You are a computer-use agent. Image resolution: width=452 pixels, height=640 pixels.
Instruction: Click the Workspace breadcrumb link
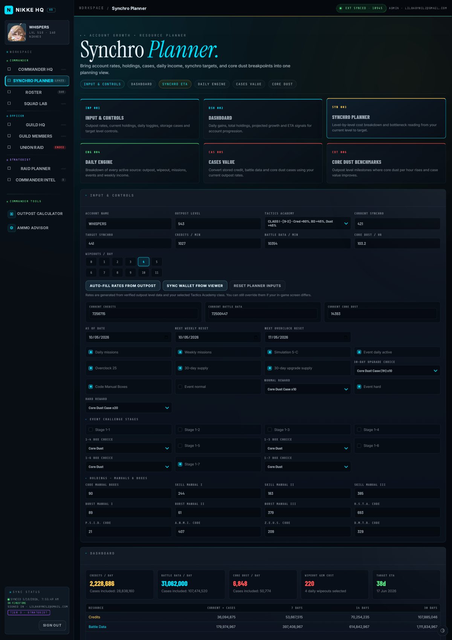tap(91, 8)
